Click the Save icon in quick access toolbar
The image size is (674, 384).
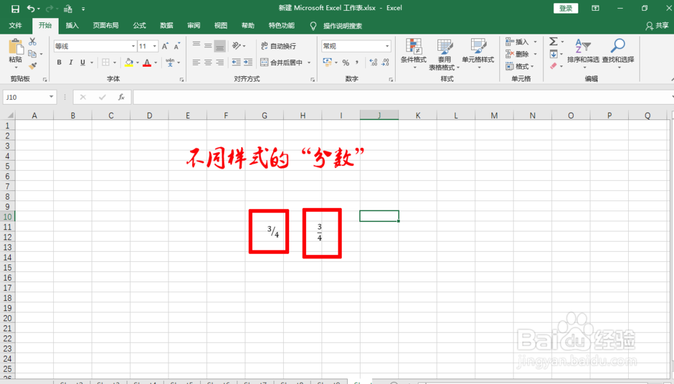coord(15,9)
